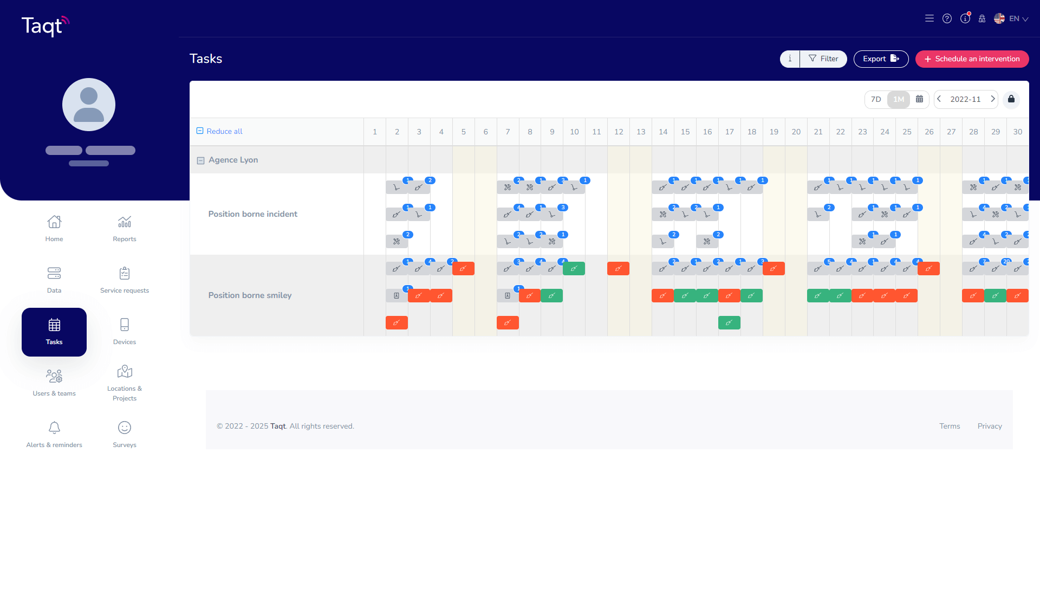Screen dimensions: 1040x608
Task: Select the Devices icon in the sidebar
Action: point(124,331)
